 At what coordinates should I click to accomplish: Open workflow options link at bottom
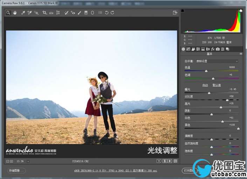coord(116,171)
